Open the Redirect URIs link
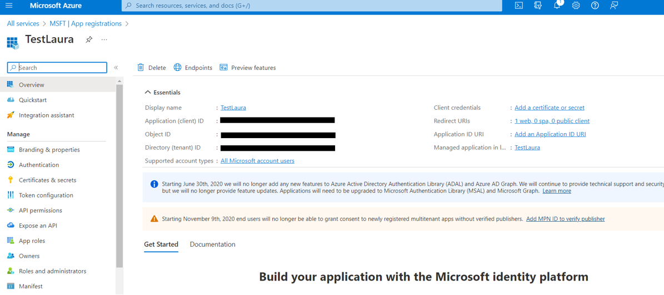Image resolution: width=664 pixels, height=295 pixels. [x=552, y=121]
